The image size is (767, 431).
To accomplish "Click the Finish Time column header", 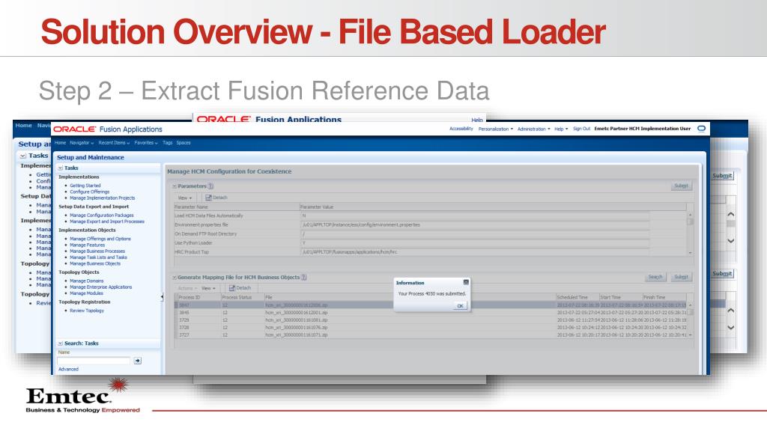I will click(x=664, y=297).
